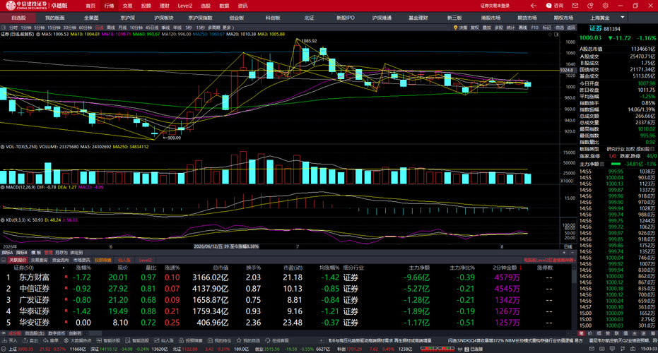This screenshot has width=658, height=353.
Task: Click 电脑版Level2盯盘策略神器 promo link
Action: (x=549, y=260)
